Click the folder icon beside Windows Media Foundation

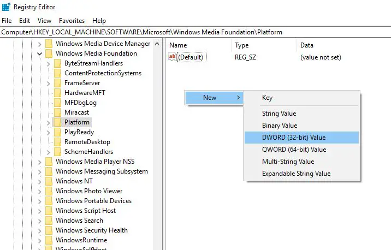(x=49, y=53)
